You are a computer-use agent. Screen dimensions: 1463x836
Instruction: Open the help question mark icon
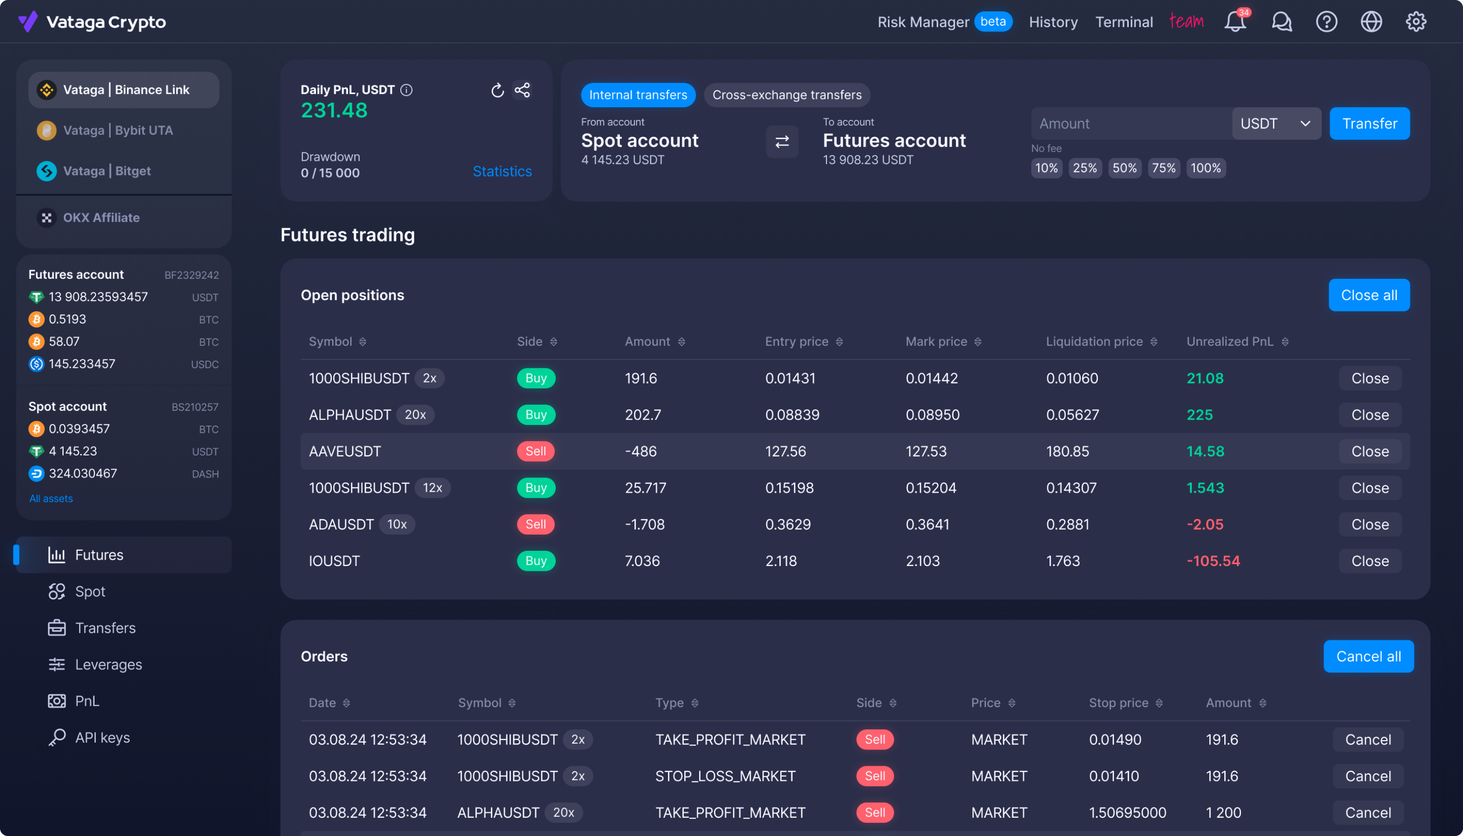(x=1326, y=22)
